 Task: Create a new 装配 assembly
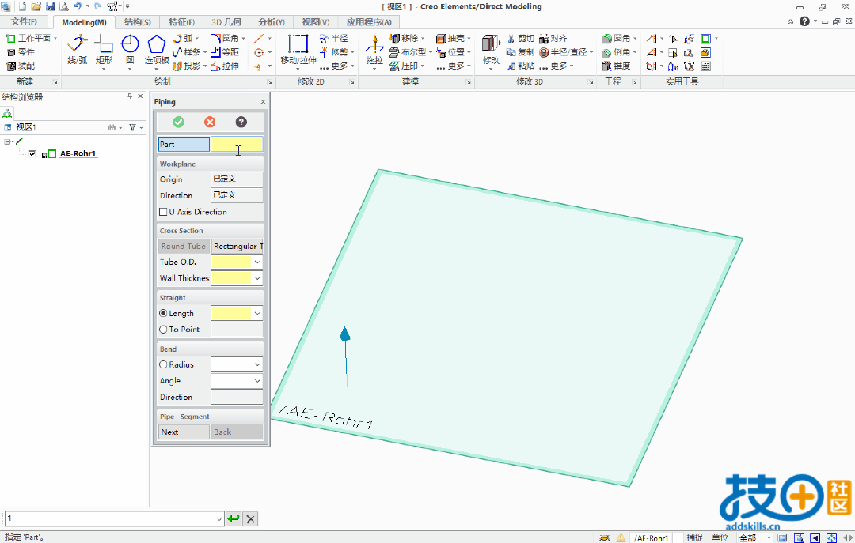(x=21, y=66)
